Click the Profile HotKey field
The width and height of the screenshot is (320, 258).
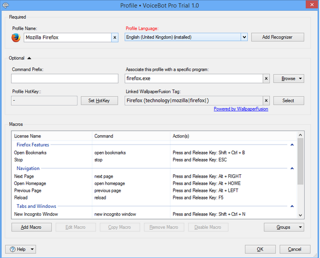click(44, 101)
